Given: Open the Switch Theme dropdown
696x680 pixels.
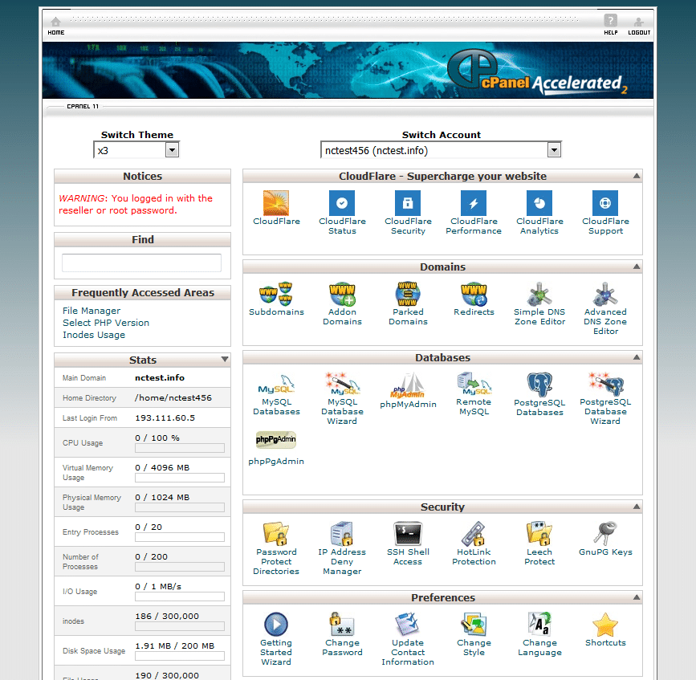Looking at the screenshot, I should [x=136, y=150].
